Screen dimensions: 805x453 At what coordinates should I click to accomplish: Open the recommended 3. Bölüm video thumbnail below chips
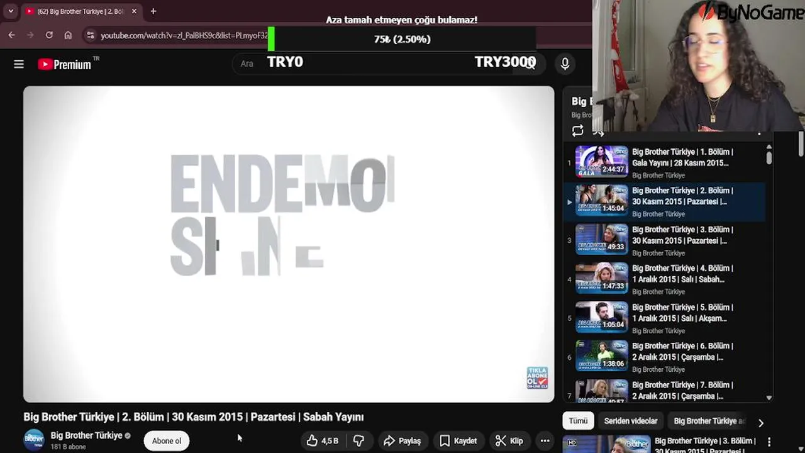606,444
